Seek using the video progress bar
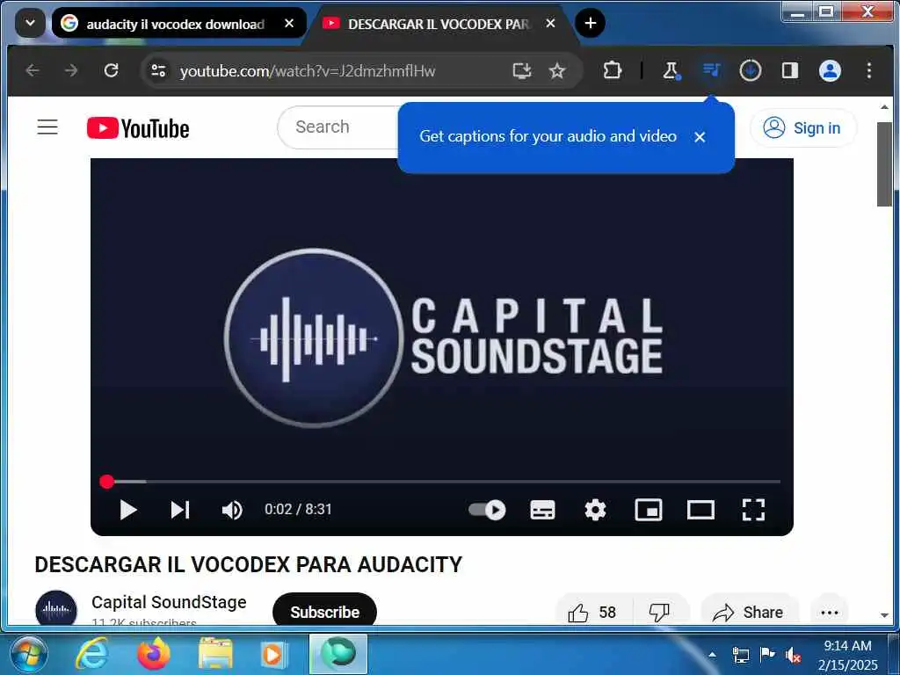 442,482
